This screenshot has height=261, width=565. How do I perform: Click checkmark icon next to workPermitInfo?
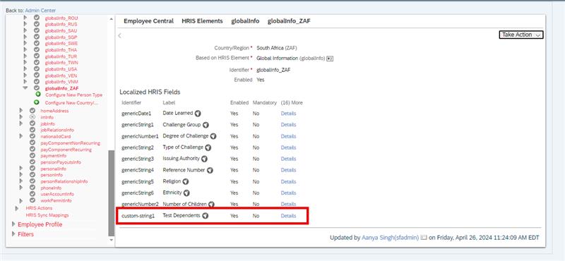32,200
